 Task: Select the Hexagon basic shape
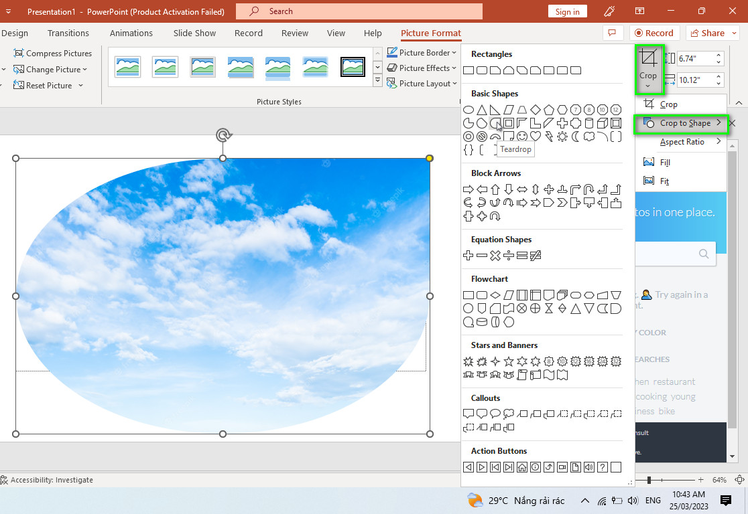point(562,110)
